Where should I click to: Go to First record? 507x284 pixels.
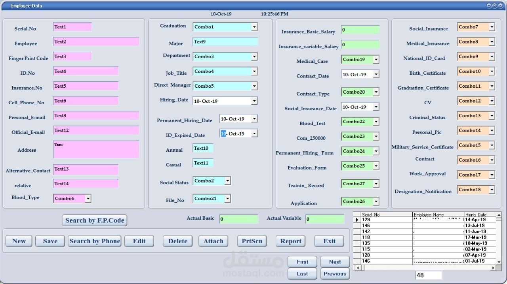click(303, 262)
